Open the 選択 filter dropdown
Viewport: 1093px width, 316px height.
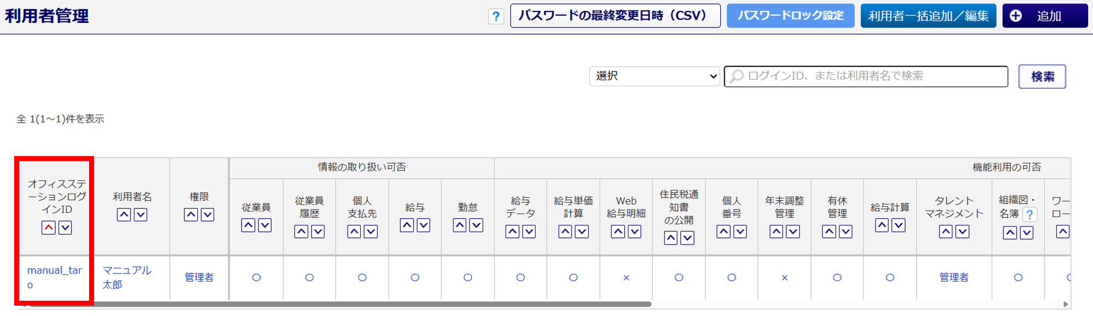tap(654, 76)
